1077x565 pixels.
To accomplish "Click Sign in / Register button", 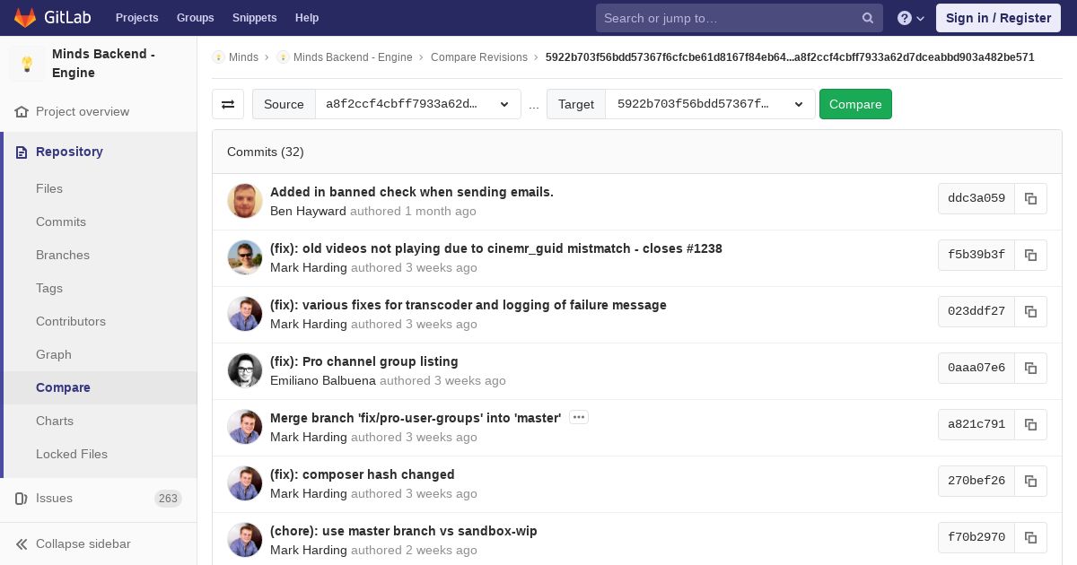I will 998,18.
